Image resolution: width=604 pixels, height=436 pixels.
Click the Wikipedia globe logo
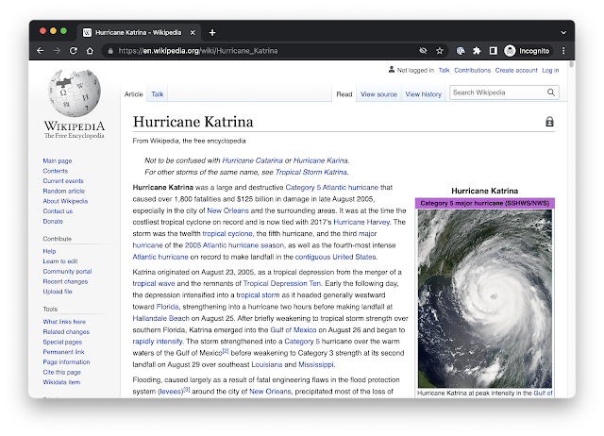point(75,92)
